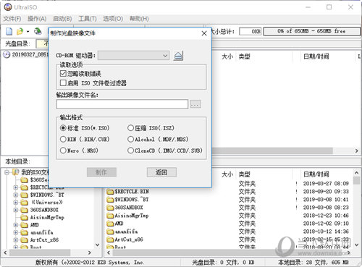Screen dimensions: 362x267
Task: Click the local file list scrollbar up arrow
Action: click(356, 173)
